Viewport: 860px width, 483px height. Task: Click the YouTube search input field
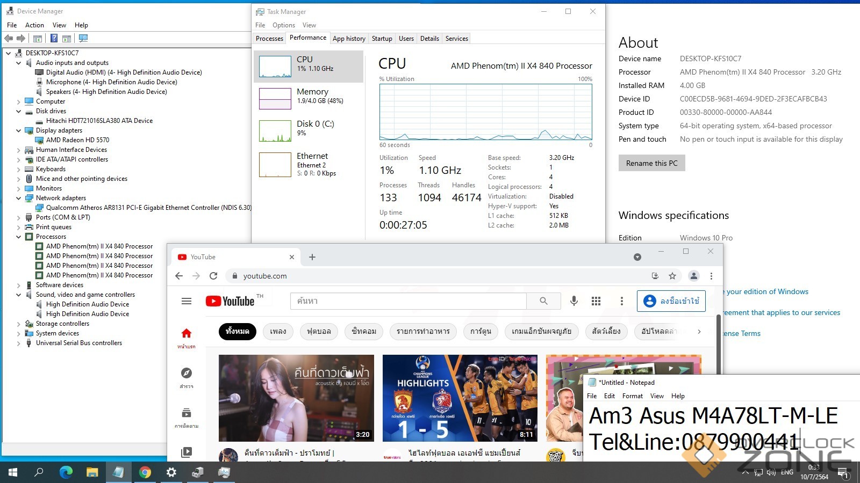[x=408, y=301]
